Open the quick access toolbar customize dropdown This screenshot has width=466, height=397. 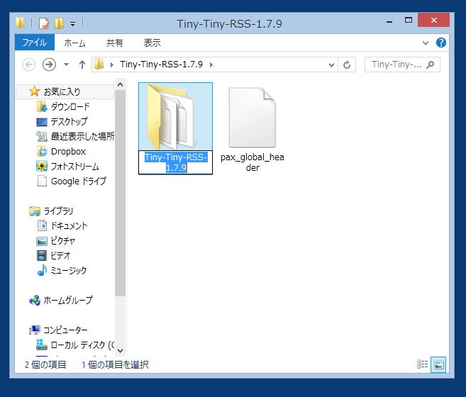(73, 24)
